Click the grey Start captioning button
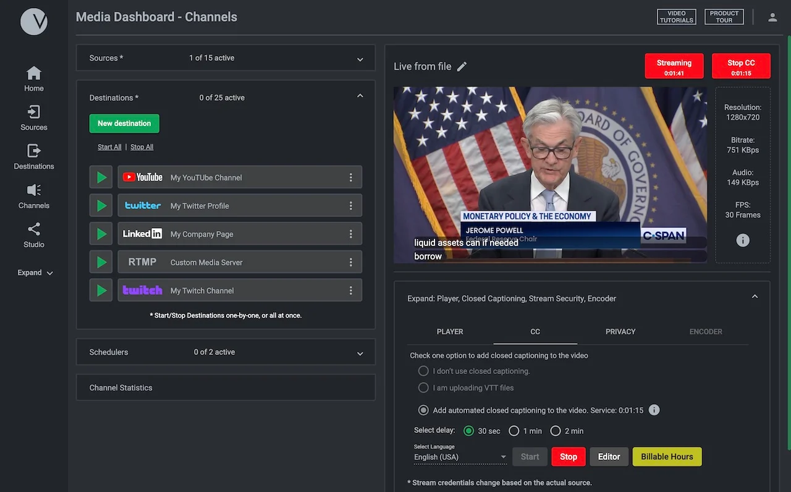Image resolution: width=791 pixels, height=492 pixels. point(530,457)
